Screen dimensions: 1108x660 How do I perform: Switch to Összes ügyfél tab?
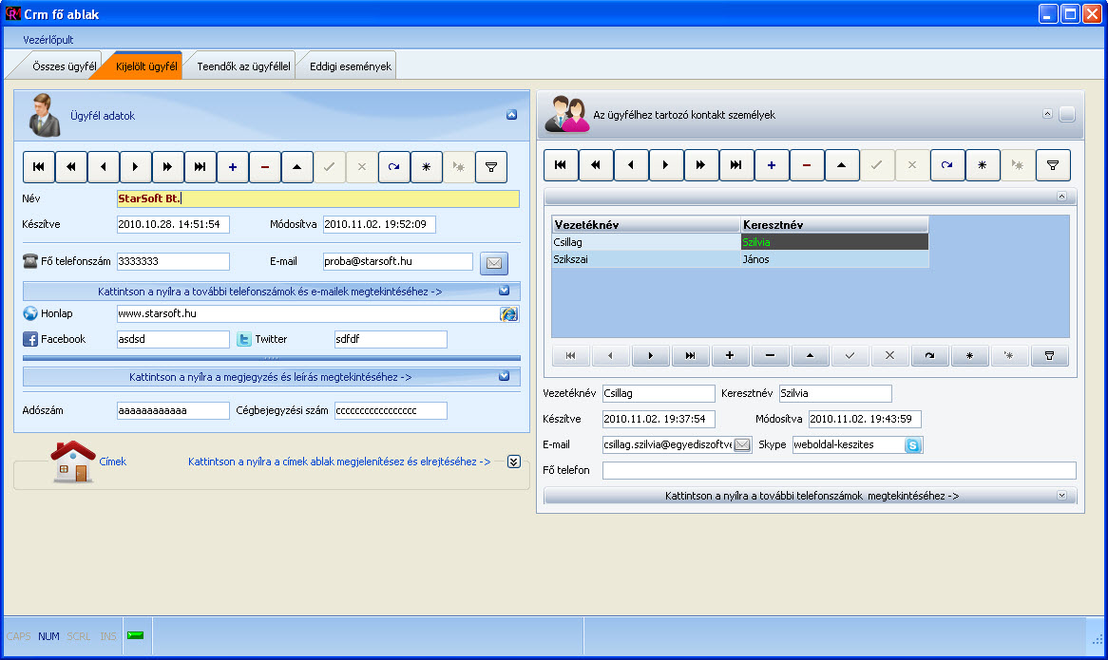click(64, 66)
